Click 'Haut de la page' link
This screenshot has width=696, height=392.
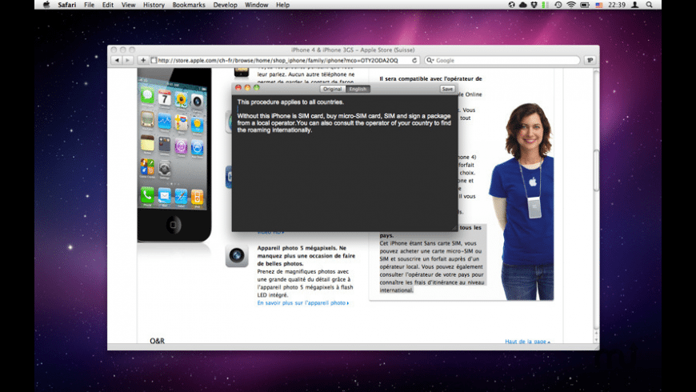pos(527,342)
